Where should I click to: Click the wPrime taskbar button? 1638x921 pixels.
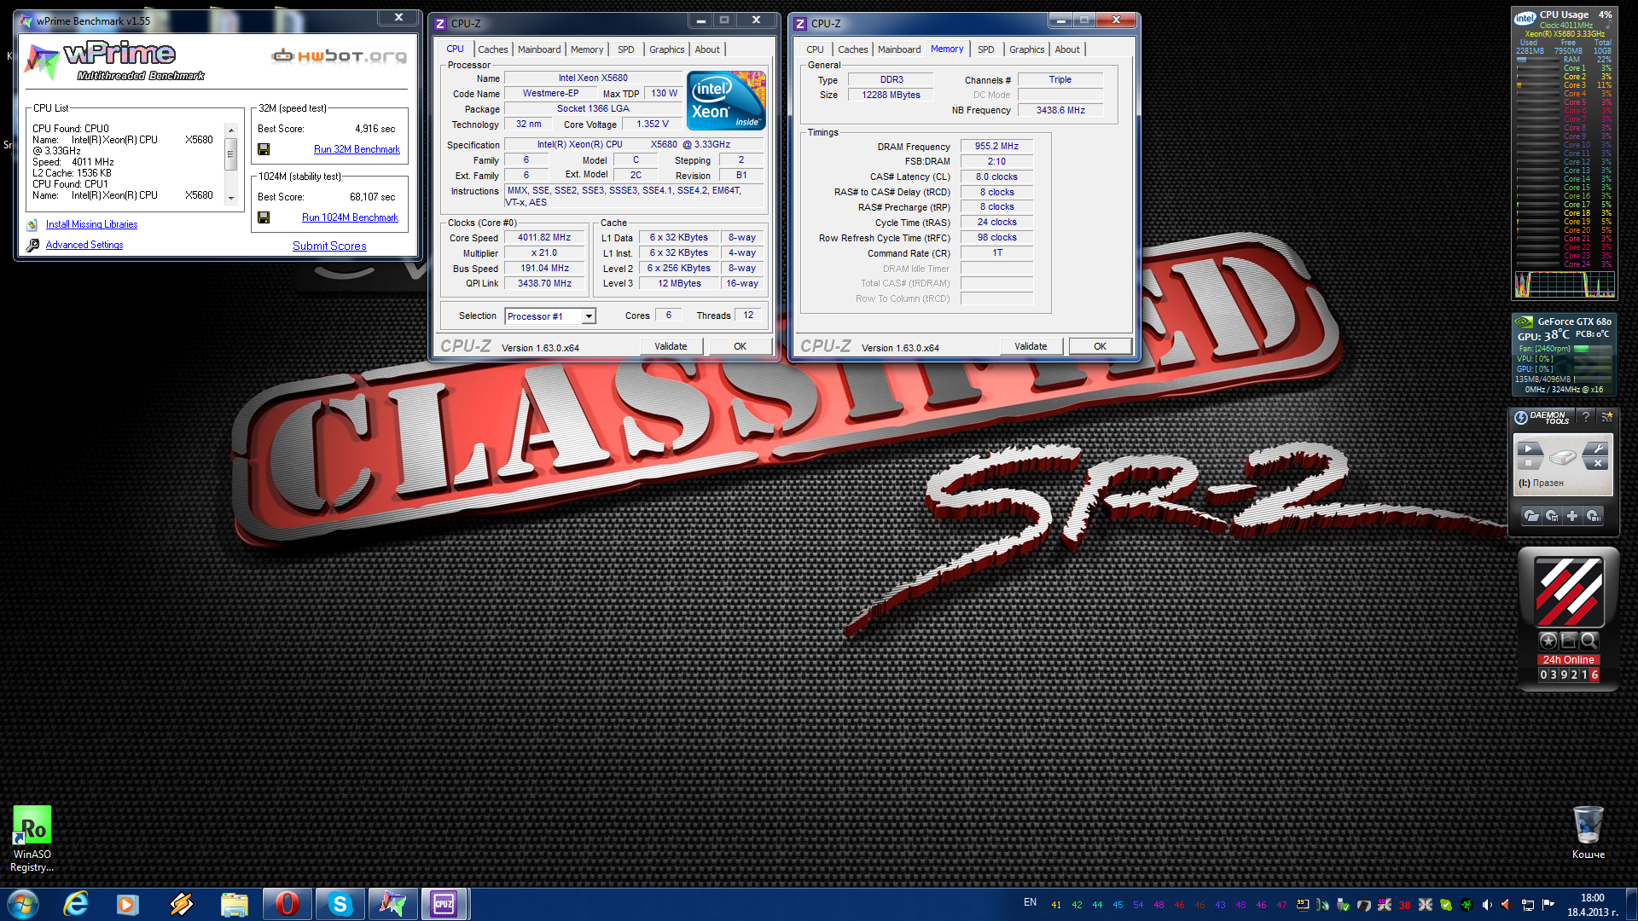[392, 904]
